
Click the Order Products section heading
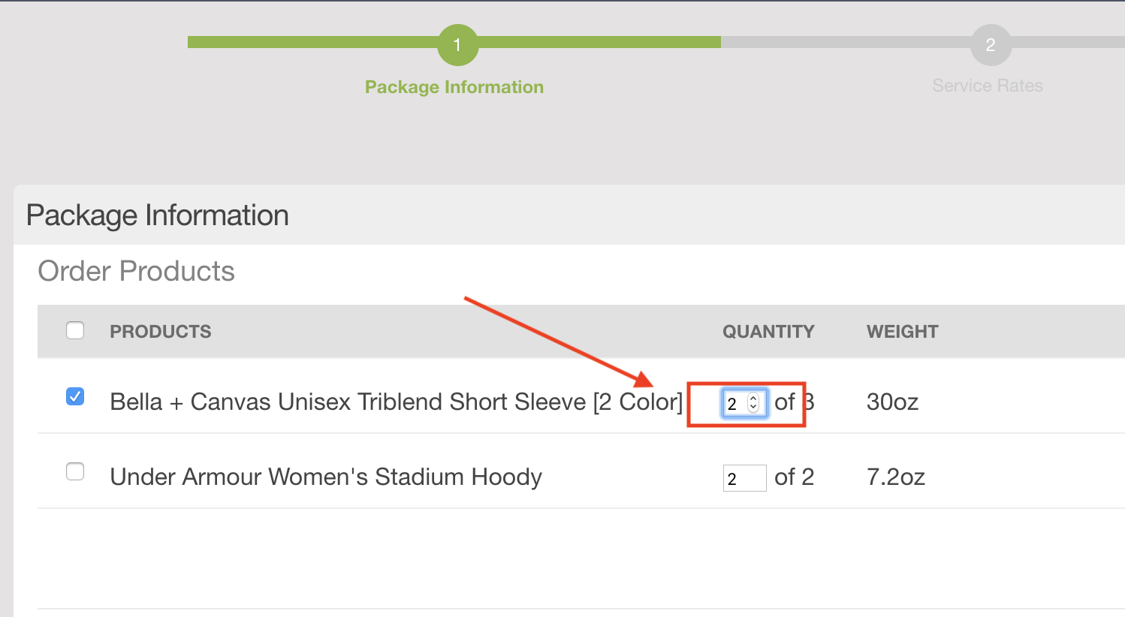tap(137, 271)
